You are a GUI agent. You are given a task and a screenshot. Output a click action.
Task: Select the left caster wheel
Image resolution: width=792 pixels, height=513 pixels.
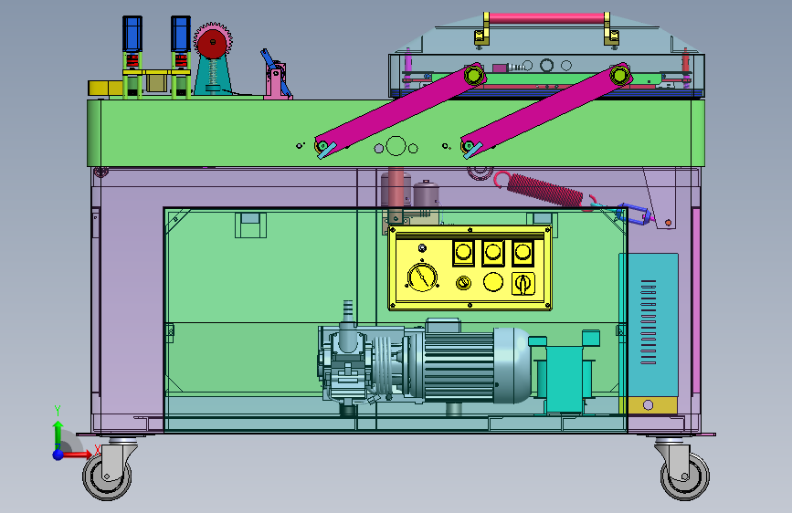108,476
